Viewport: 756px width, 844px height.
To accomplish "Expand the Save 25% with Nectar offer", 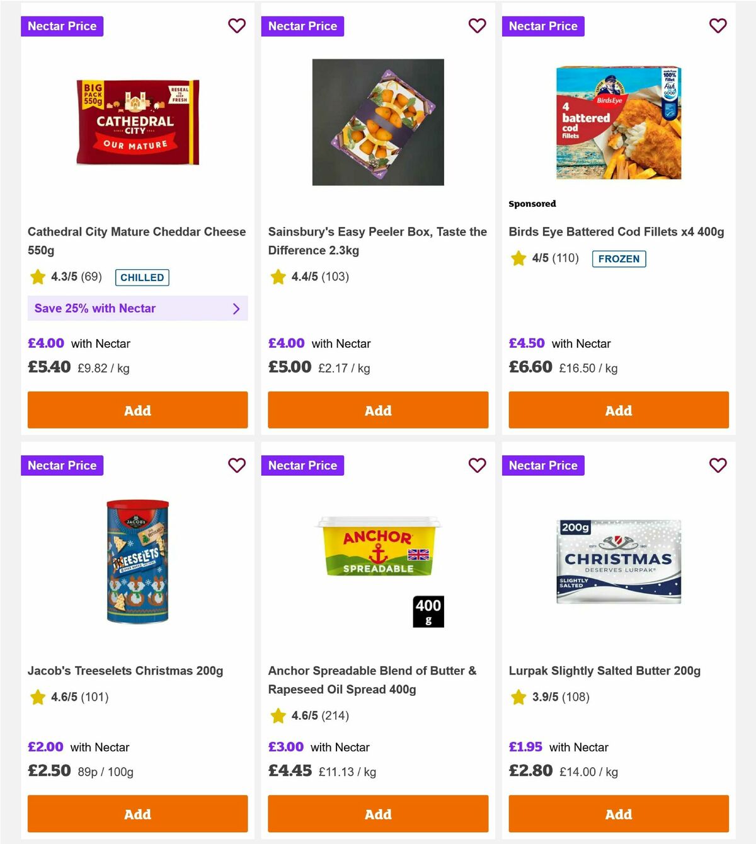I will [137, 308].
